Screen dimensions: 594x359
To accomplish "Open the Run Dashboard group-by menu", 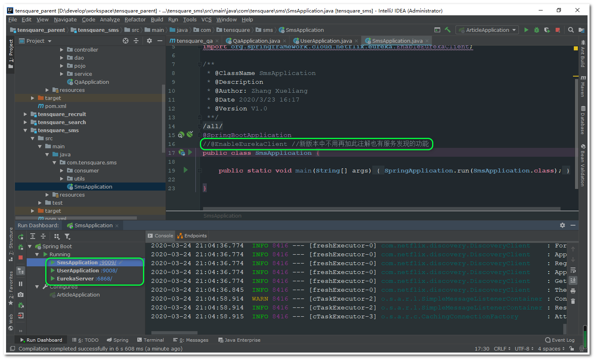I will tap(57, 237).
